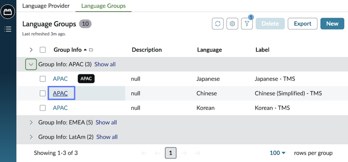This screenshot has height=162, width=348.
Task: Collapse the APAC group
Action: tap(31, 65)
